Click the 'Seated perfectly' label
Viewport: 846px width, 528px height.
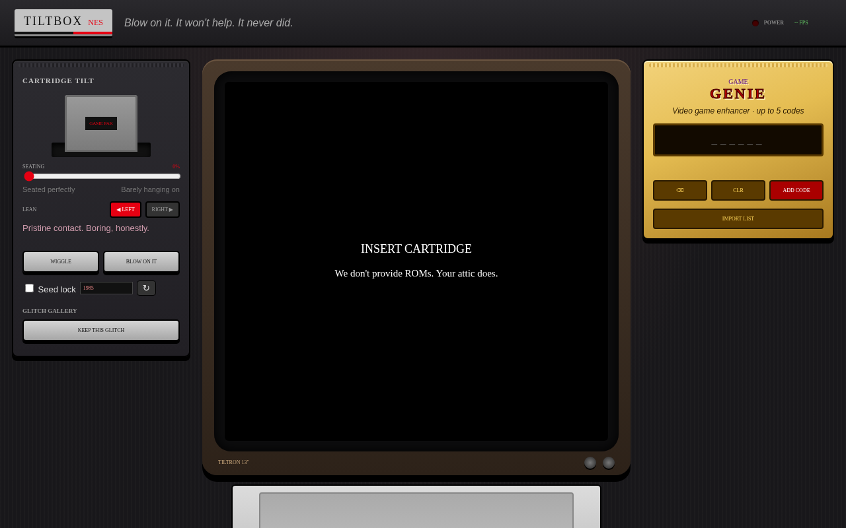click(49, 189)
